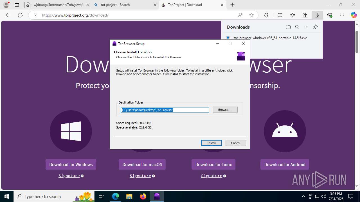Open Firefox from the taskbar
Screen dimensions: 360x202
[143, 196]
